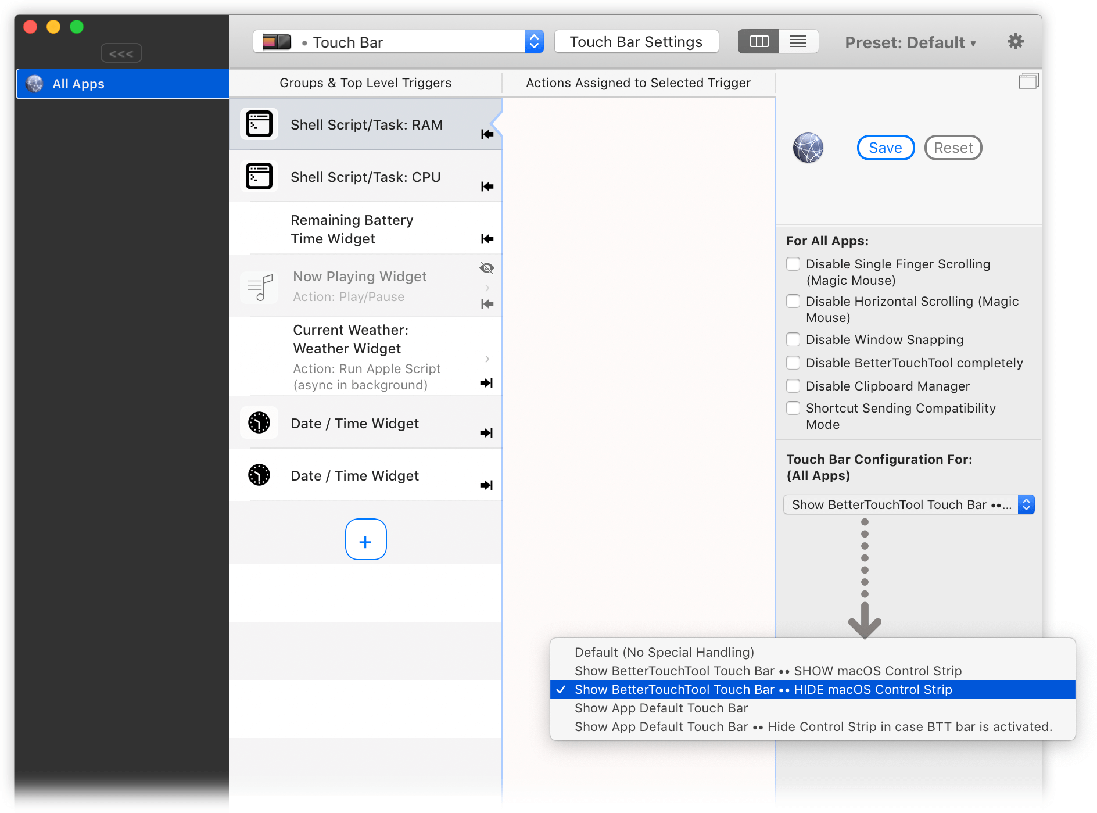Click the Shell Script RAM terminal icon
This screenshot has width=1097, height=813.
click(259, 124)
